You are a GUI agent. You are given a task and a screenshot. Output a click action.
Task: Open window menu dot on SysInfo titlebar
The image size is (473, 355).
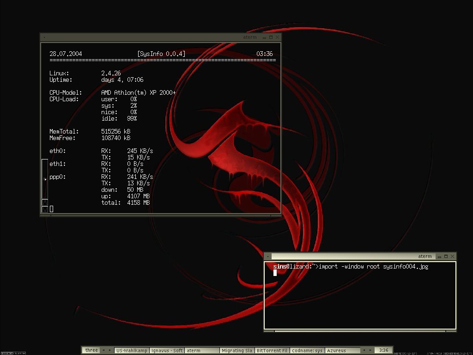coord(43,37)
